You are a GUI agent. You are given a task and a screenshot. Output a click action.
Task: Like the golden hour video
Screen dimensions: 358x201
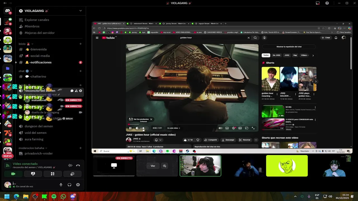coord(188,140)
